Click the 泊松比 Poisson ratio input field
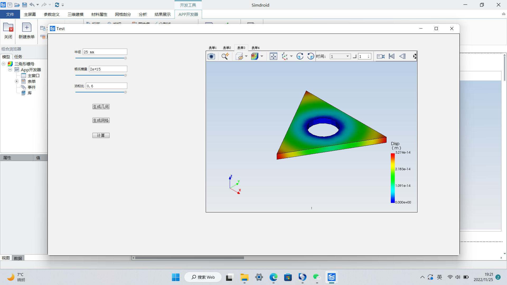 106,86
